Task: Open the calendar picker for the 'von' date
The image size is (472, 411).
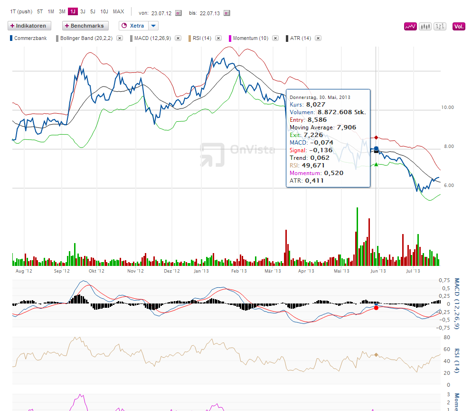Action: pyautogui.click(x=179, y=13)
